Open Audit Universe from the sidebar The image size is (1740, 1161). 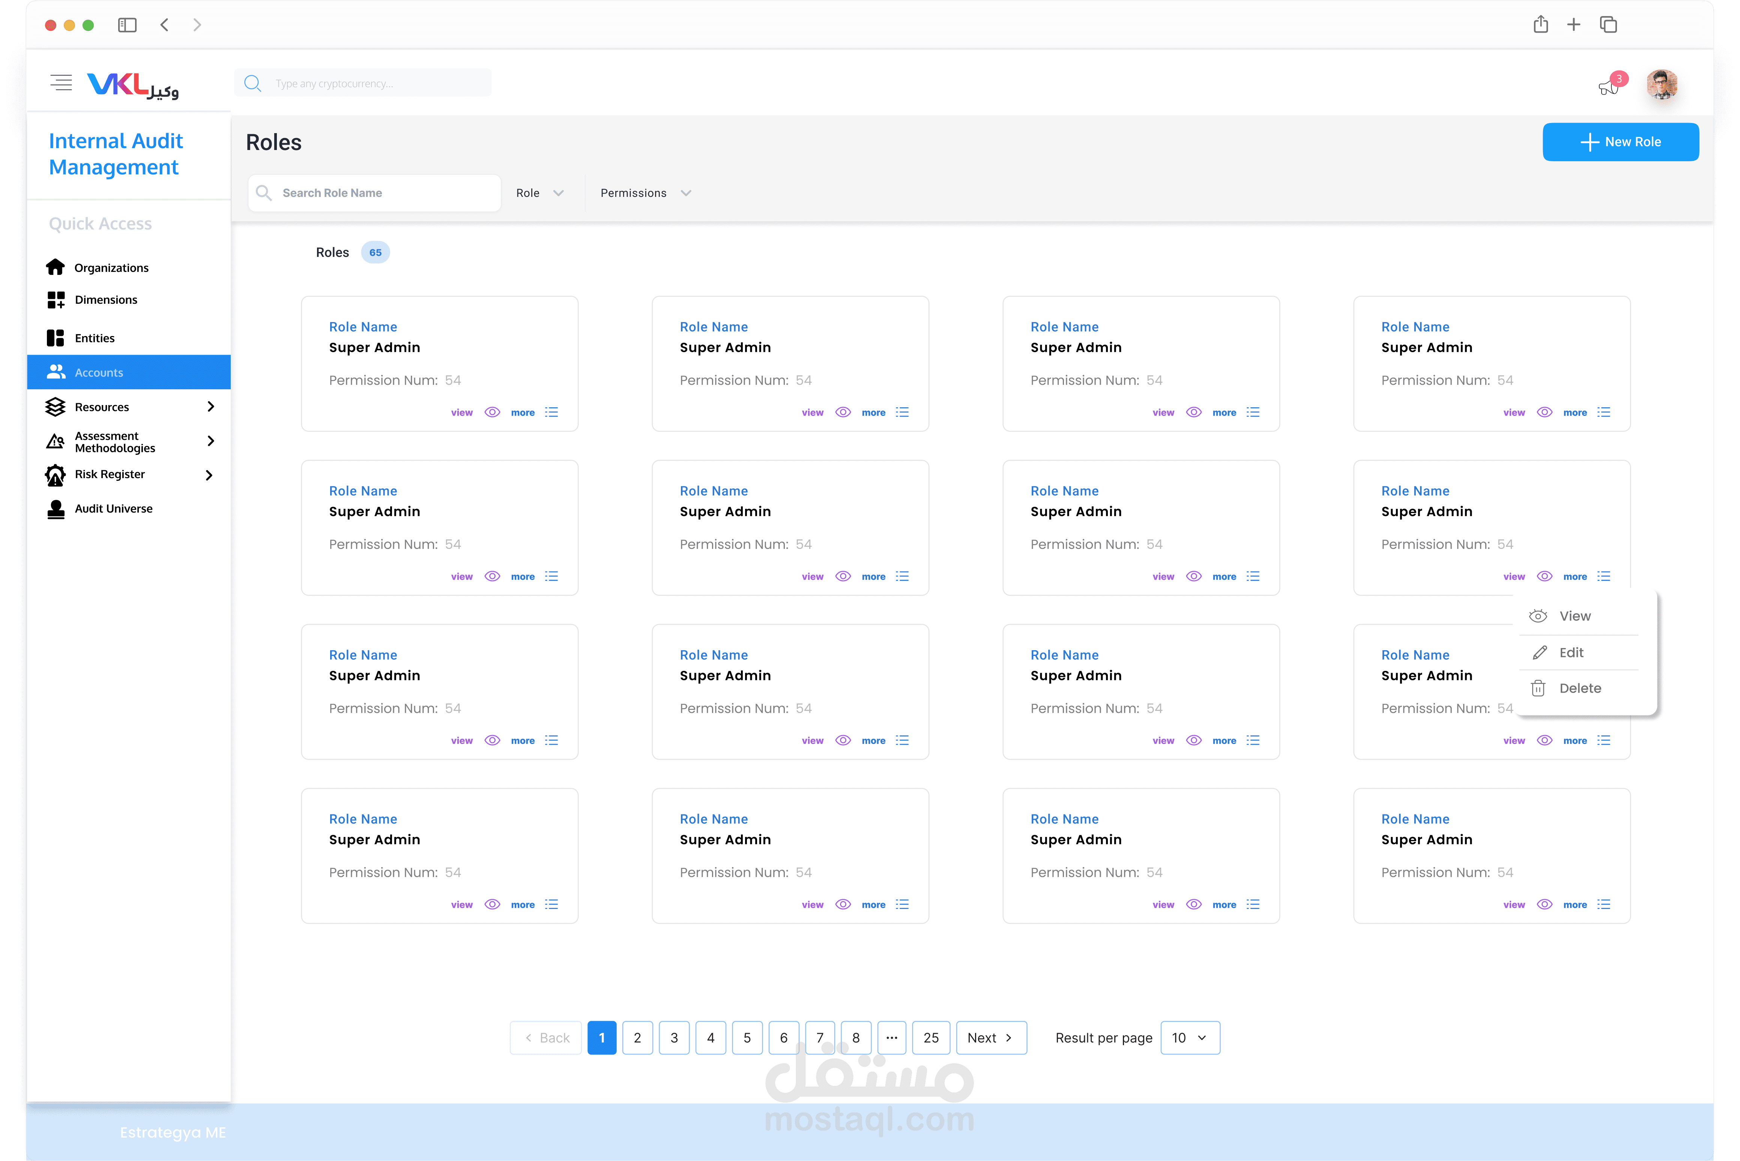coord(113,508)
